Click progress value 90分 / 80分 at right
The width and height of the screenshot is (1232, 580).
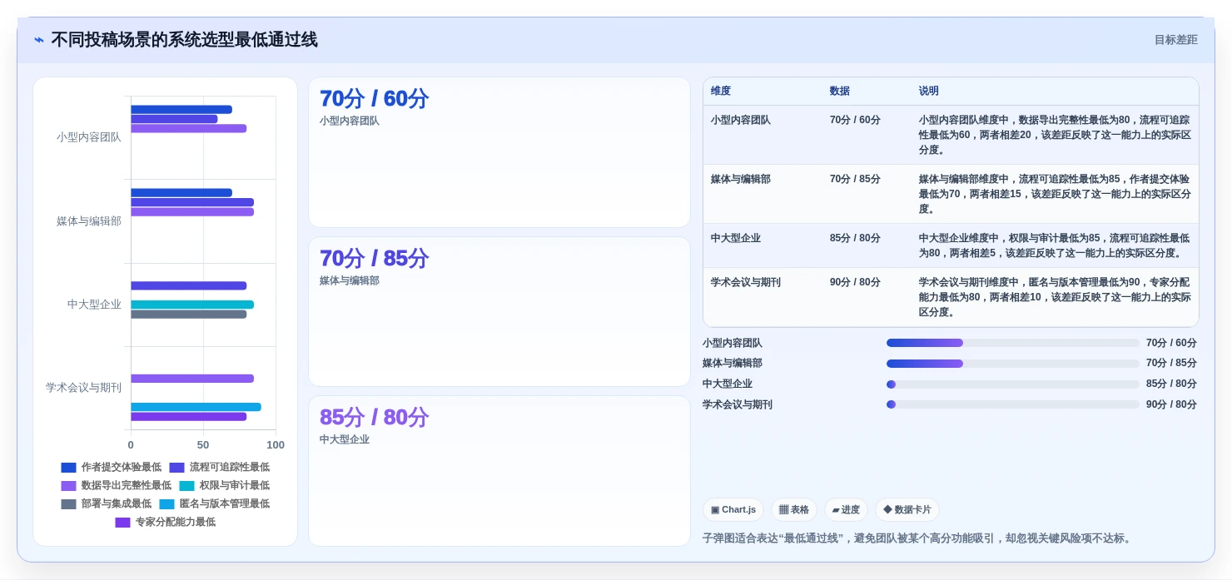click(1171, 404)
